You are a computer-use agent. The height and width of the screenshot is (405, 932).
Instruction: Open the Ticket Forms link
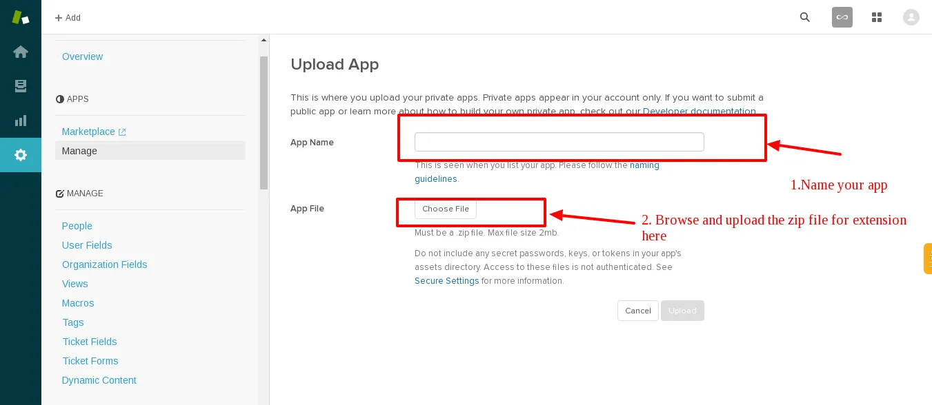90,361
